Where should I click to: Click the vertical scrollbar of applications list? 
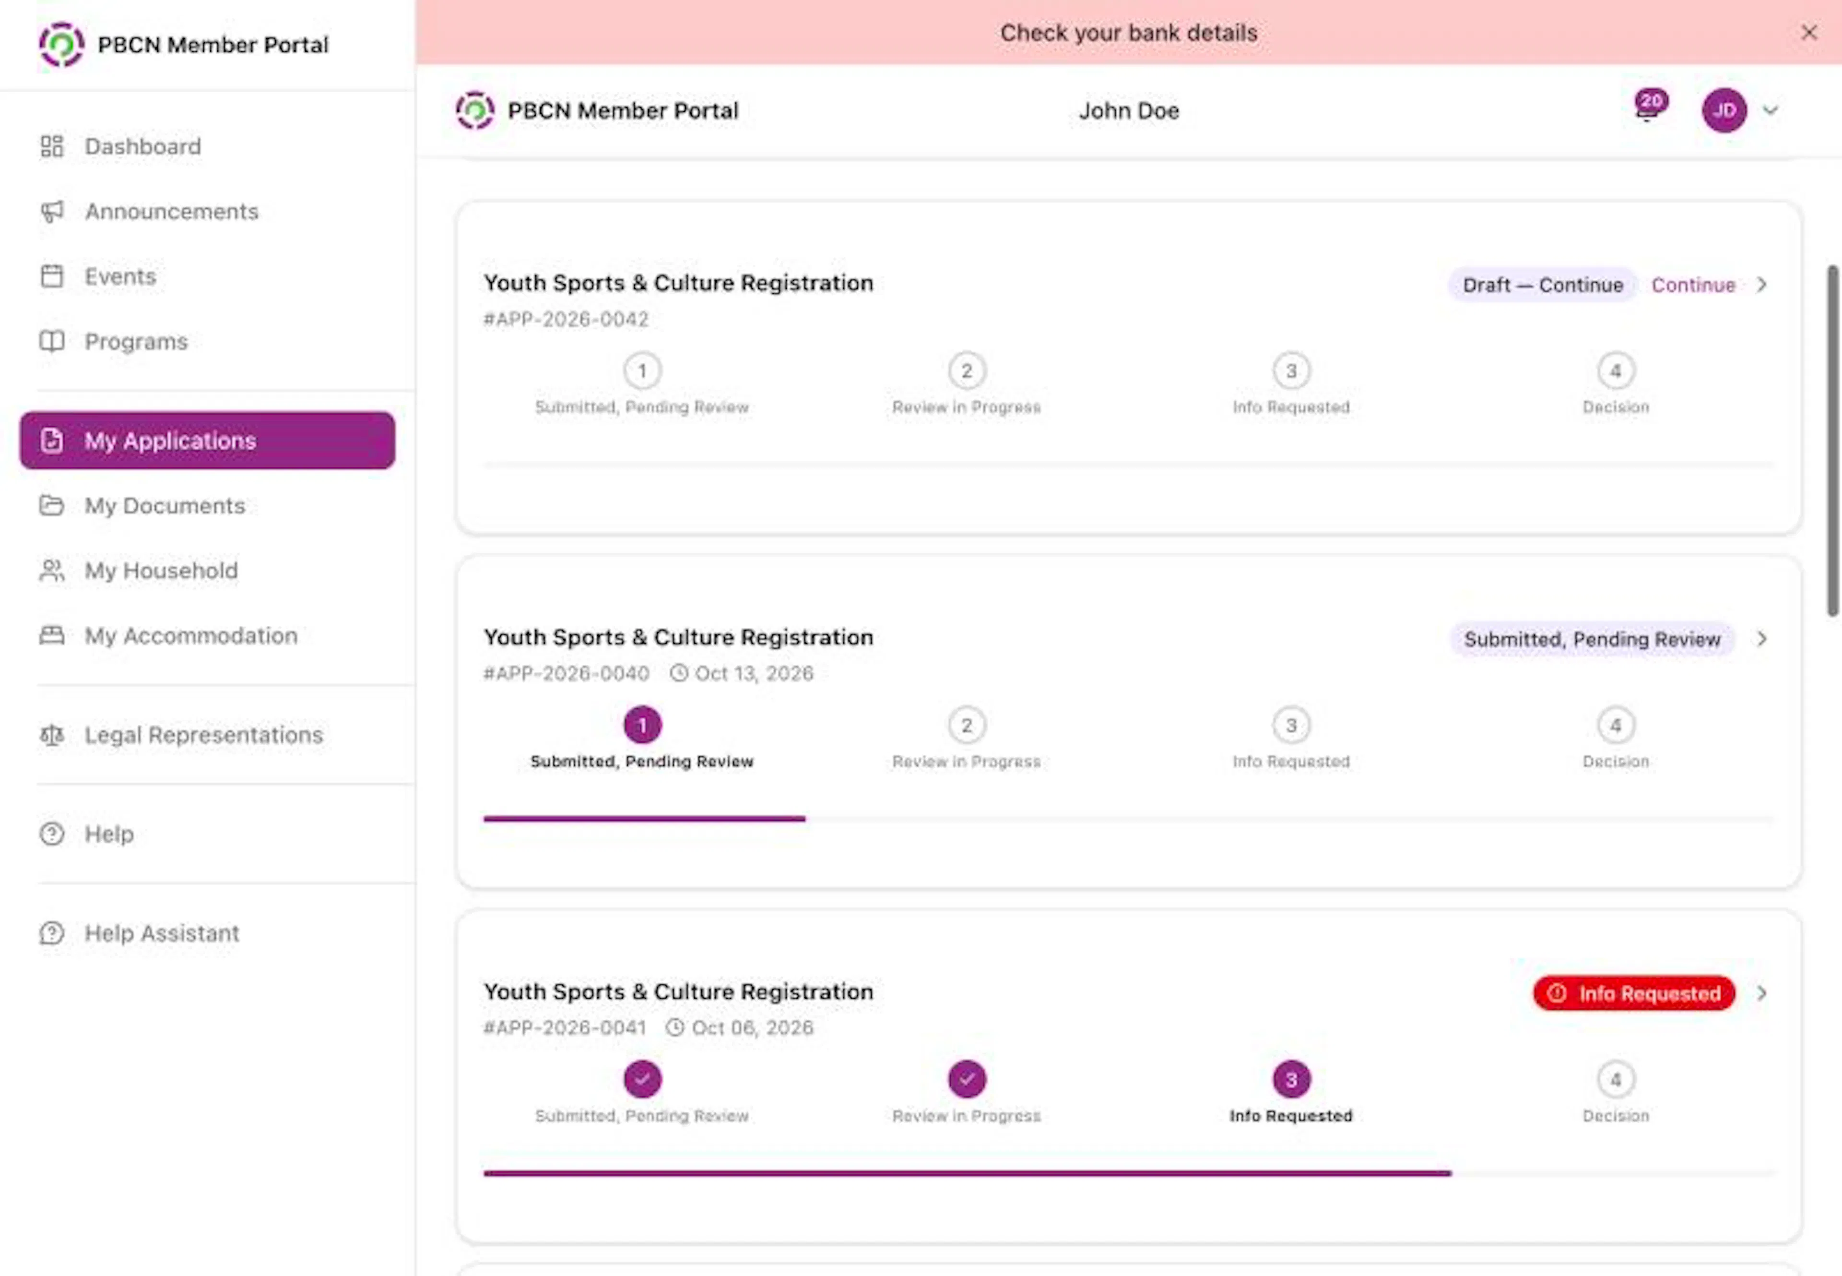[x=1833, y=441]
